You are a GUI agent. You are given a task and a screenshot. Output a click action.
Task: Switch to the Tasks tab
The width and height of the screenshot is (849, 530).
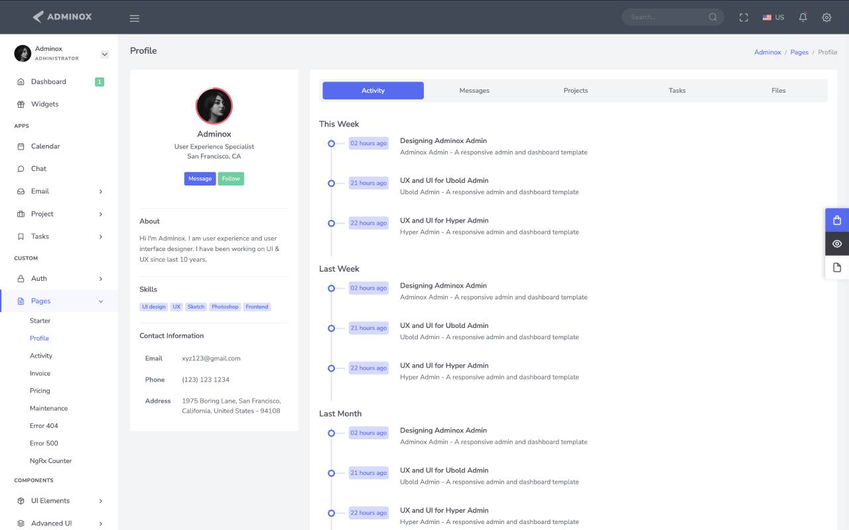tap(677, 91)
